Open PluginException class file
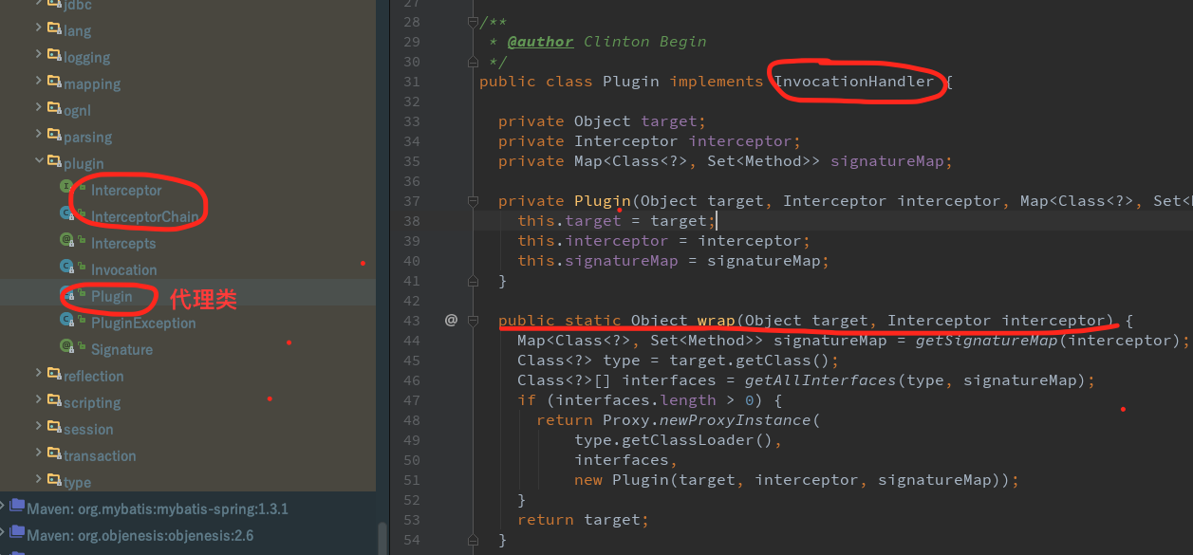 pyautogui.click(x=143, y=323)
